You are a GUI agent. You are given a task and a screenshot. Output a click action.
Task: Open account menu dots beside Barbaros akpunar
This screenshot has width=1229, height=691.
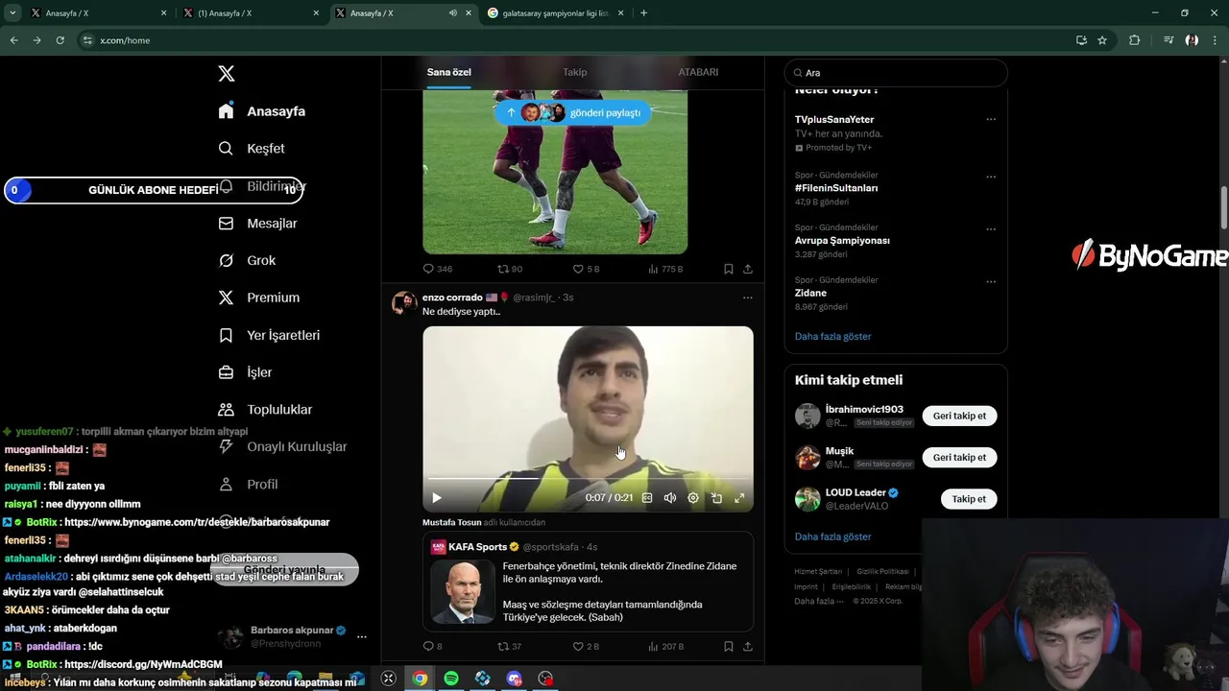[362, 636]
